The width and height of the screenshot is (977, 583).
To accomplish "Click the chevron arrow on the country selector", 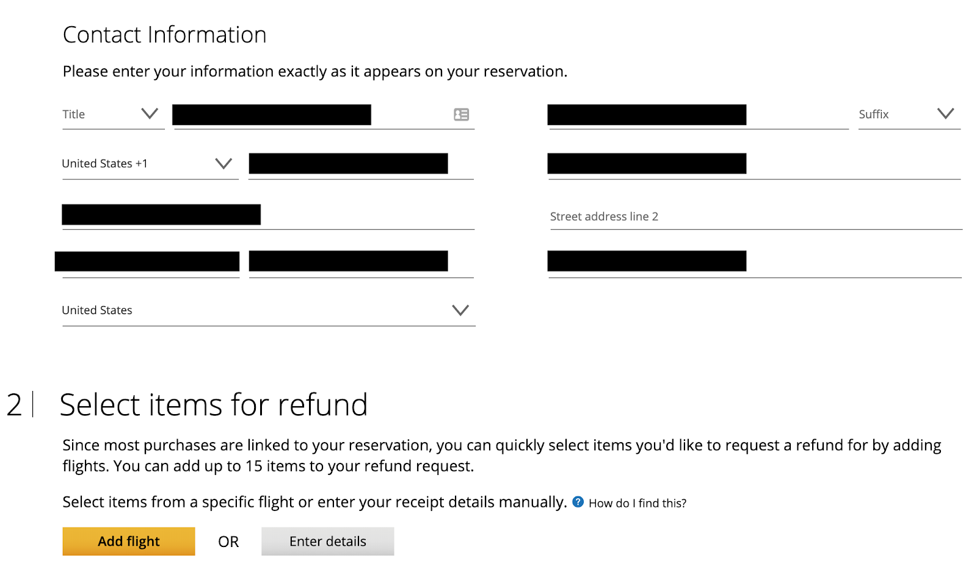I will pos(460,310).
